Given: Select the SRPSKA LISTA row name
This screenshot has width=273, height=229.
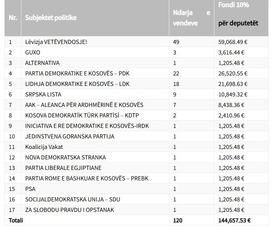Looking at the screenshot, I should [43, 94].
